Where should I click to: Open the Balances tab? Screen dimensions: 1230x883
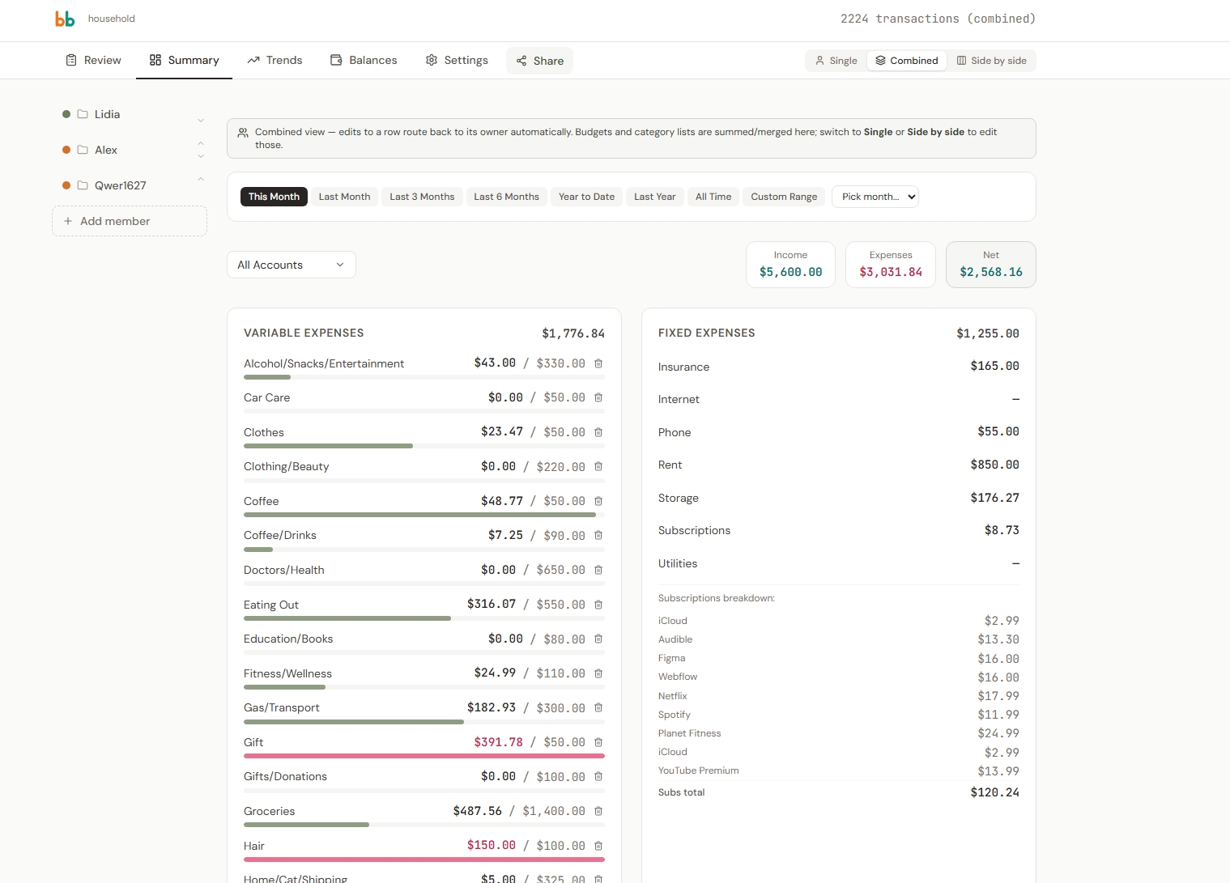[x=364, y=61]
